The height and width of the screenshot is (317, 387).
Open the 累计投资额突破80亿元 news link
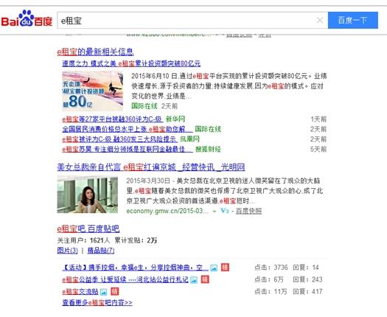[131, 63]
